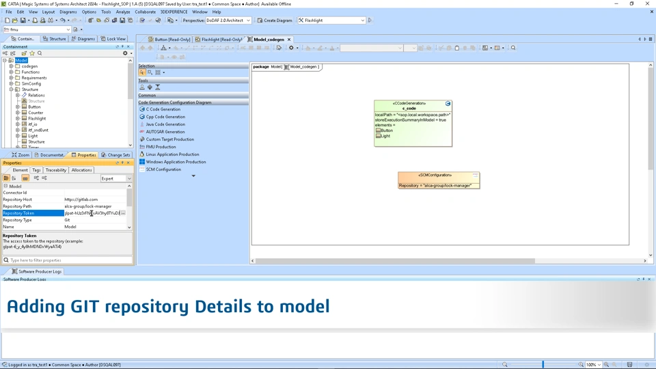Click the filter properties search field
656x369 pixels.
coord(67,260)
